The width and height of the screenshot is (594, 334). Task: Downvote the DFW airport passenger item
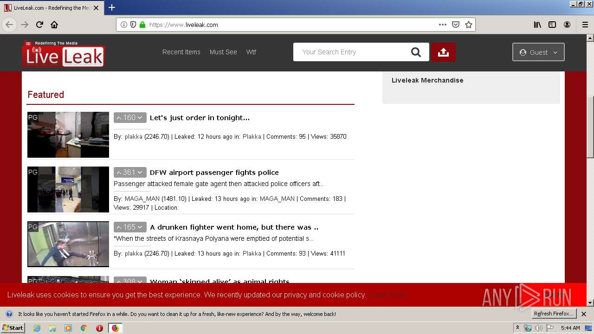pos(140,173)
